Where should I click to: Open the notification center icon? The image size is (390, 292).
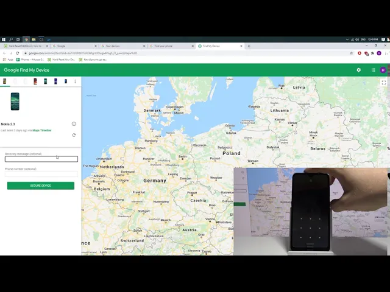pyautogui.click(x=383, y=40)
